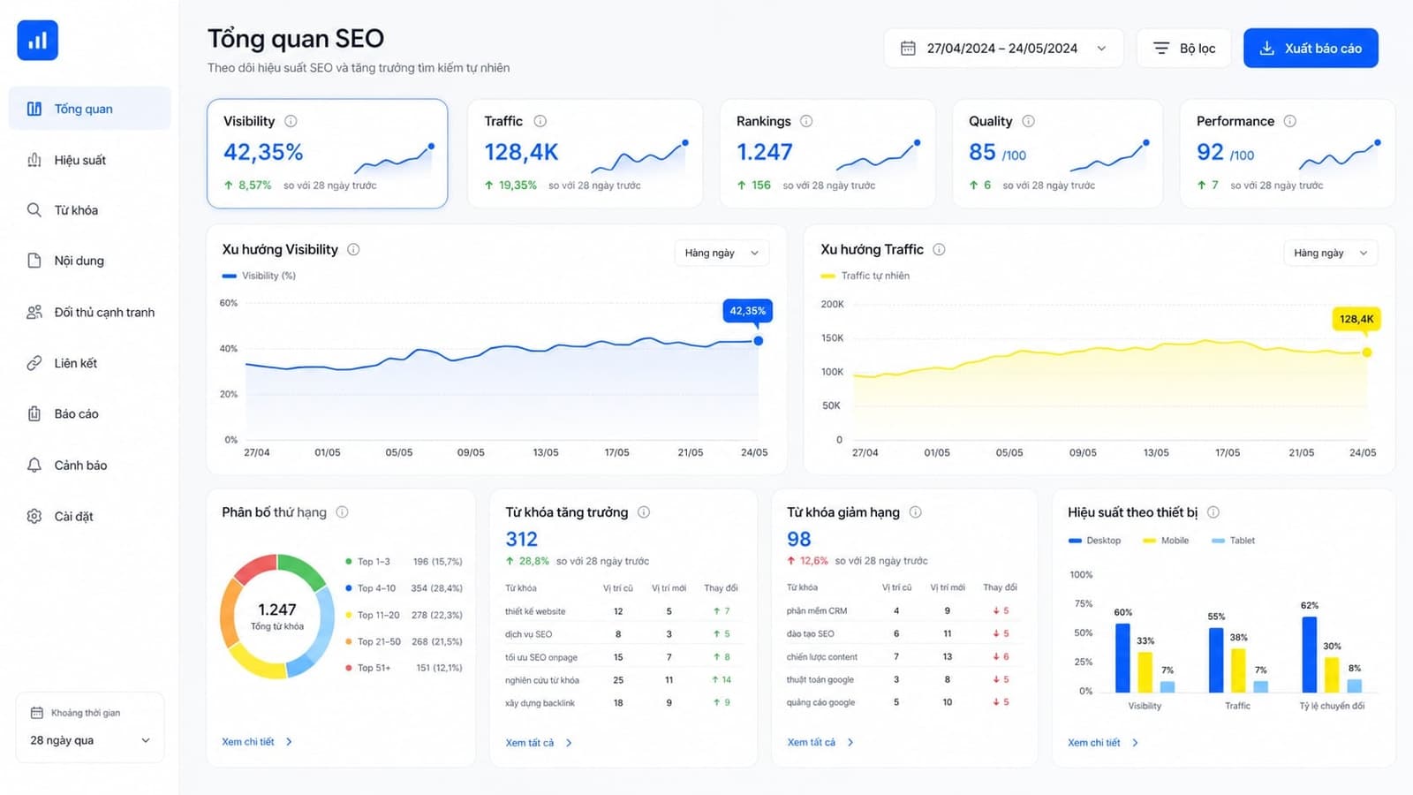Viewport: 1413px width, 795px height.
Task: Open the date range picker 27/04/2024 – 24/05/2024
Action: point(1003,49)
